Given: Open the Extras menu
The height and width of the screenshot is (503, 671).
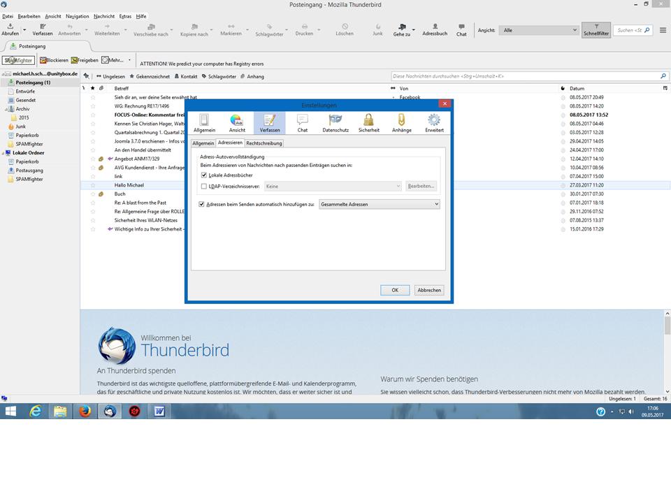Looking at the screenshot, I should [x=125, y=16].
